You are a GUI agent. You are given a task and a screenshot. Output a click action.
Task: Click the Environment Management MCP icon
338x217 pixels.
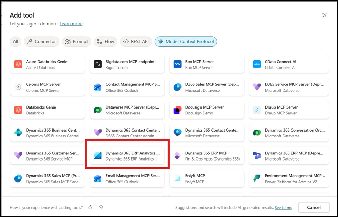click(x=257, y=178)
